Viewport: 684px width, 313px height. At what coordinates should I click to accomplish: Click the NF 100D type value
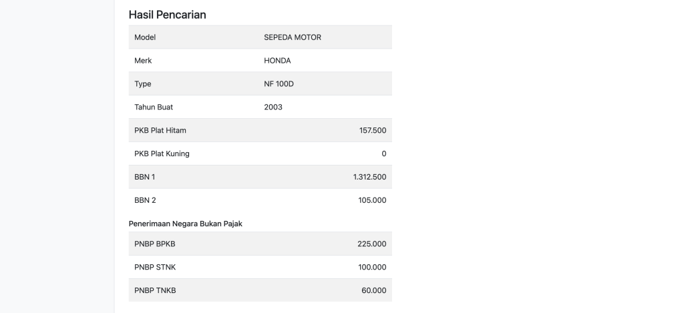point(279,84)
